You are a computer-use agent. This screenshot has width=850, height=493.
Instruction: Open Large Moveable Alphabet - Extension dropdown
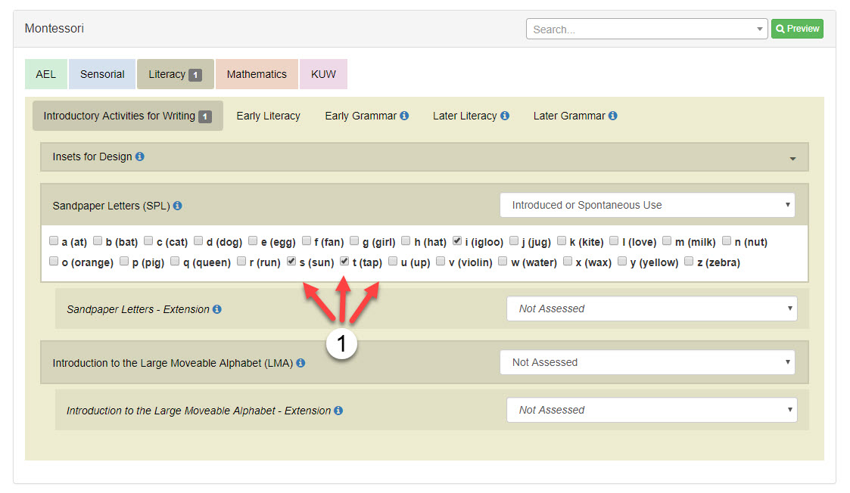coord(652,410)
